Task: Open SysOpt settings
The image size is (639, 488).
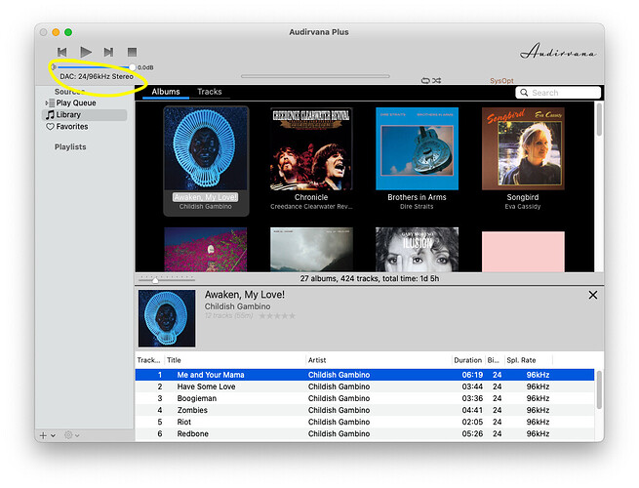Action: point(501,81)
